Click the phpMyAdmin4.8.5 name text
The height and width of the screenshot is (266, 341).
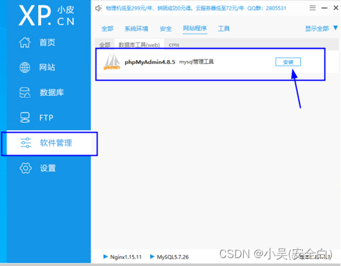coord(150,62)
